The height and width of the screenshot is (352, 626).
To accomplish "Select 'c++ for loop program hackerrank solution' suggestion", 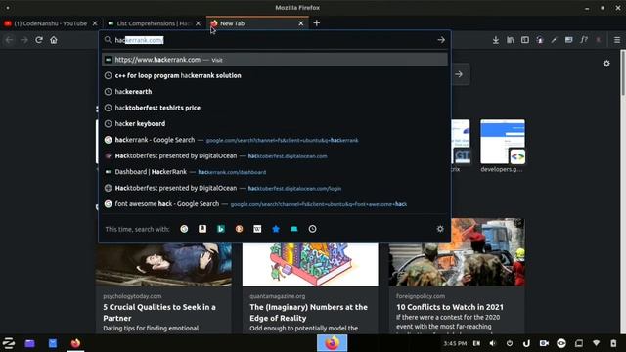I will point(275,75).
